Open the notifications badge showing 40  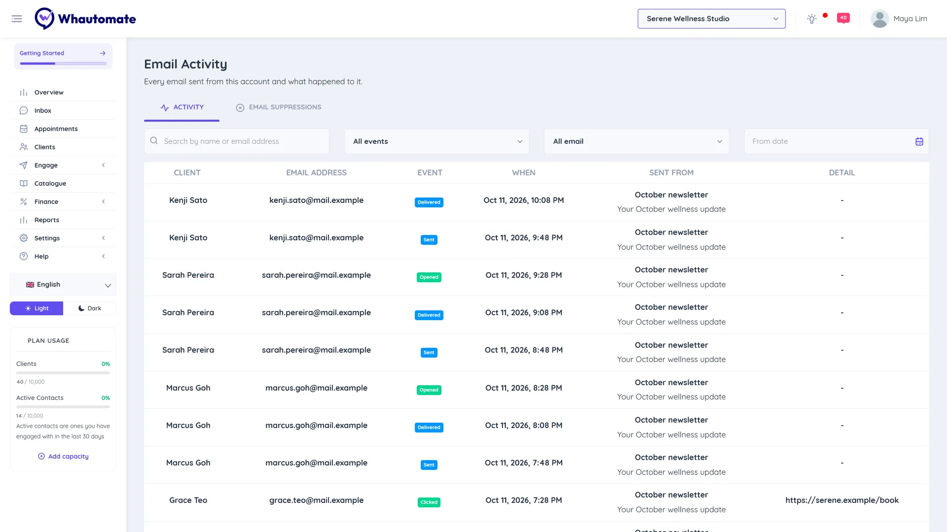(843, 18)
